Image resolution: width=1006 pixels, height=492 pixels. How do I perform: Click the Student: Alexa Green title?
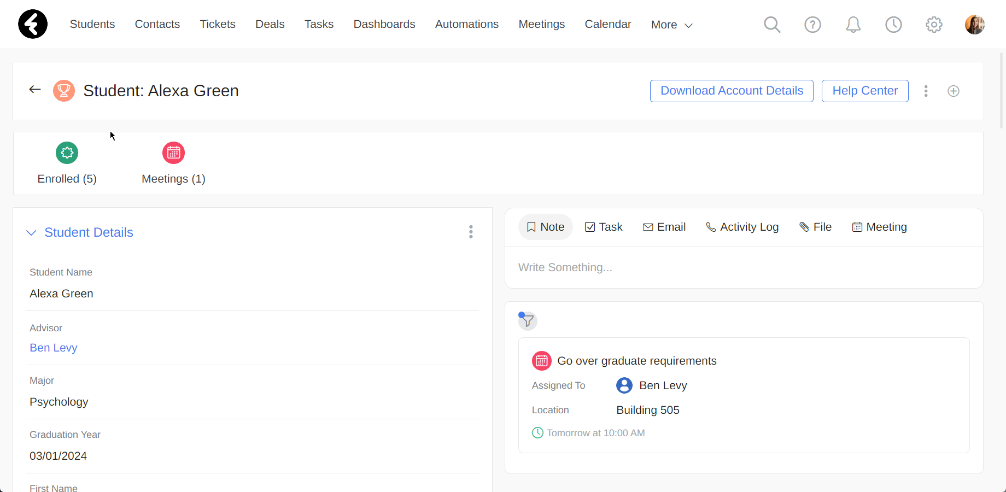tap(161, 91)
